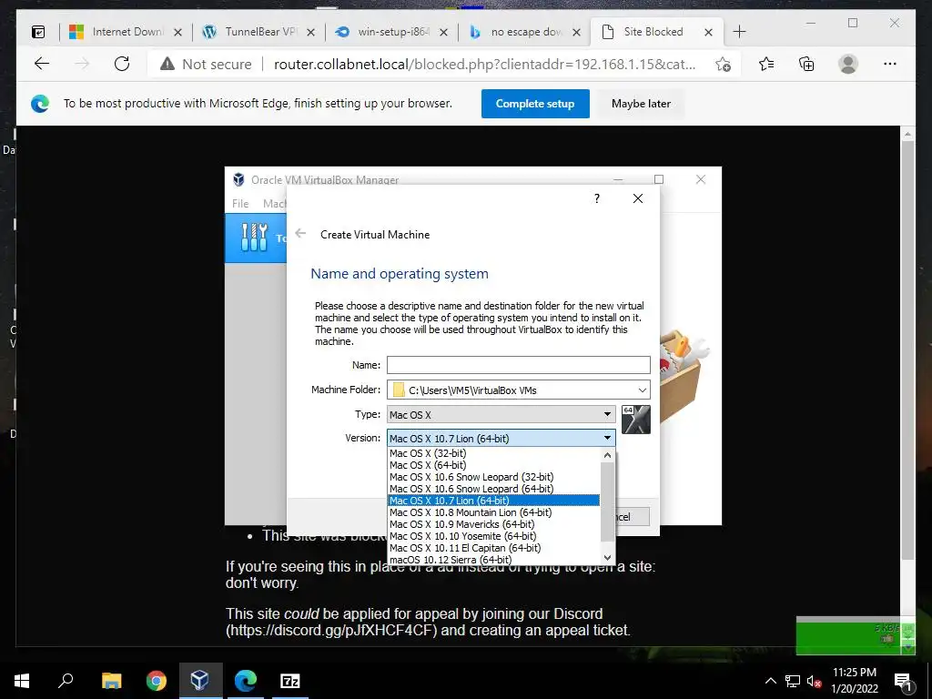This screenshot has width=932, height=699.
Task: Open Edge Collections icon
Action: [x=806, y=64]
